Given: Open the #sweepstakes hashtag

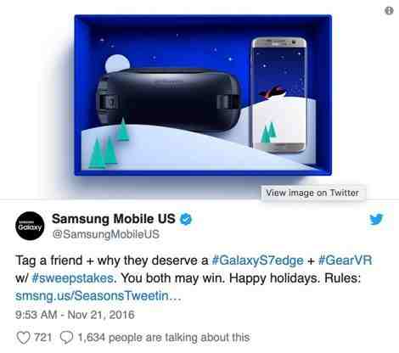Looking at the screenshot, I should 73,278.
